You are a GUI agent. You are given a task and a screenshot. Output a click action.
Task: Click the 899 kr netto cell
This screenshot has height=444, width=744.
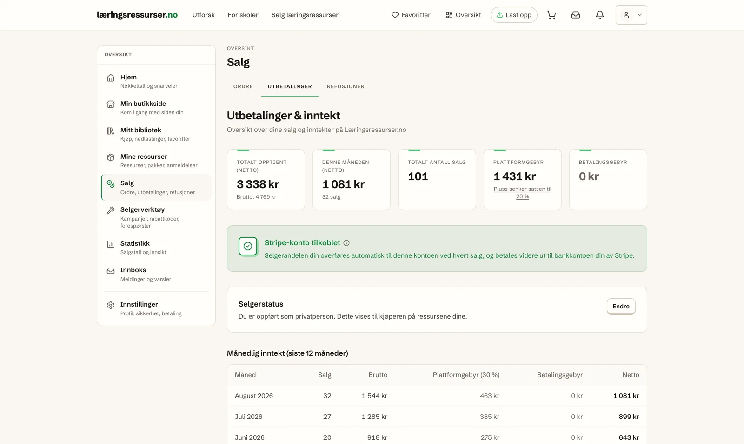tap(629, 417)
